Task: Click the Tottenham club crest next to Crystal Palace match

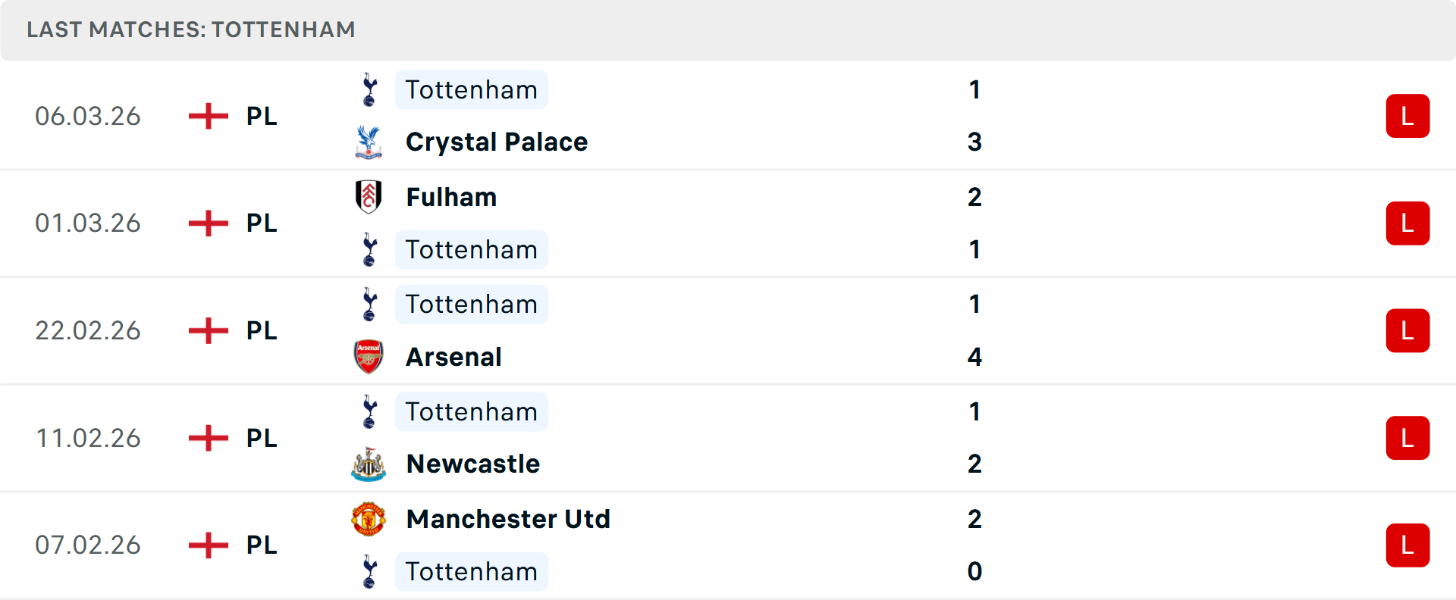Action: [x=369, y=89]
